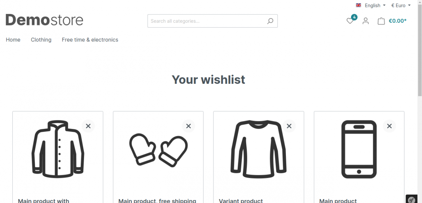Open the wishlist heart icon
Screen dimensions: 422x203
tap(350, 21)
